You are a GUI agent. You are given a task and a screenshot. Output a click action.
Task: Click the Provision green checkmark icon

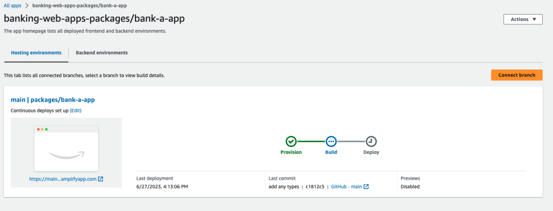pos(291,142)
